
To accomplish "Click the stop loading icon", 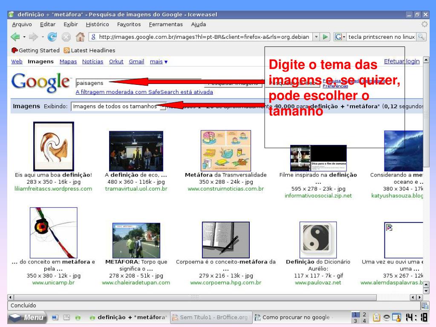I will tap(66, 37).
